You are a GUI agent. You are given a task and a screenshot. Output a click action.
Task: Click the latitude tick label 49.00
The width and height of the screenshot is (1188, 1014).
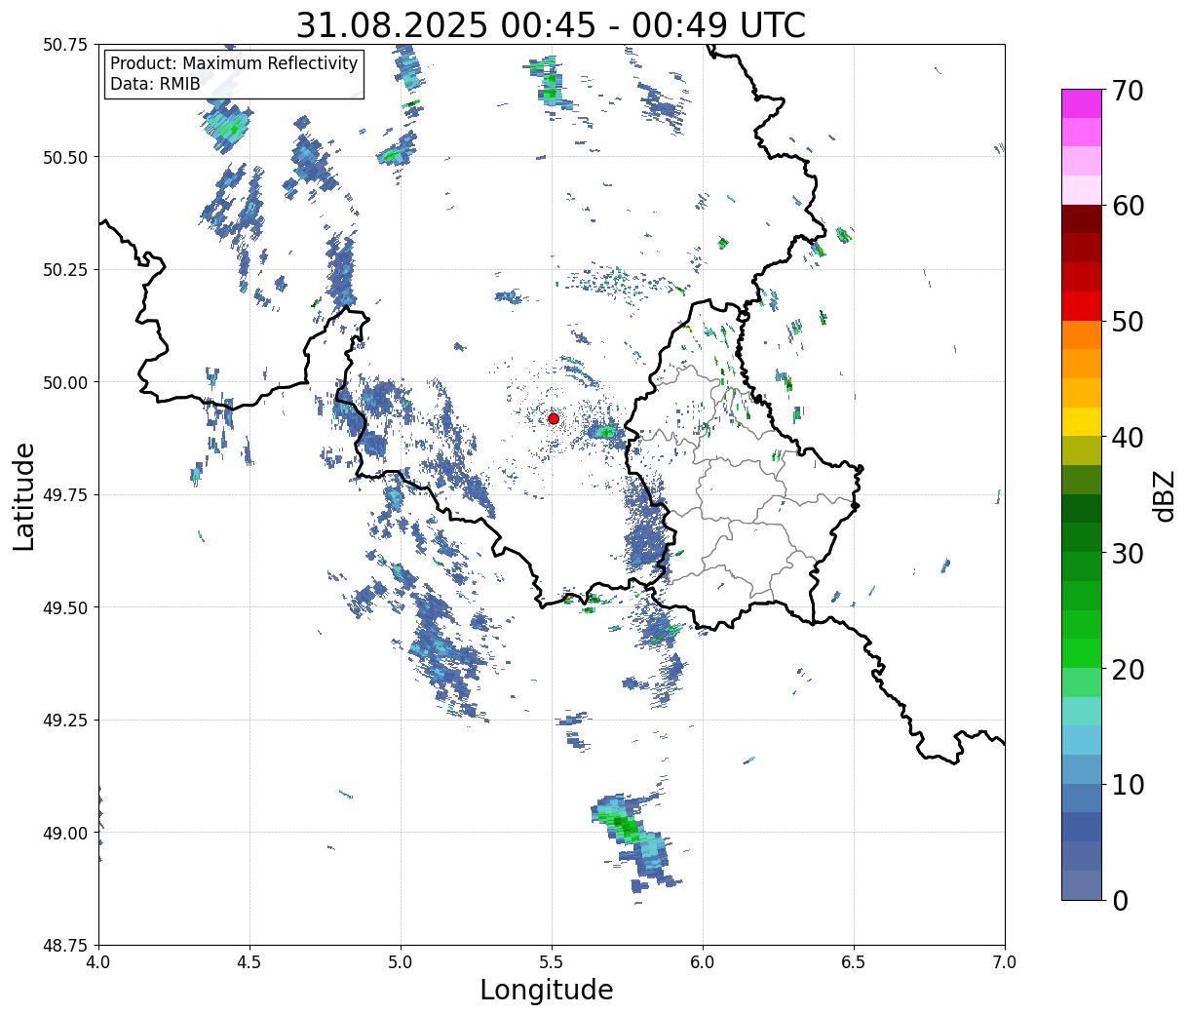point(65,833)
